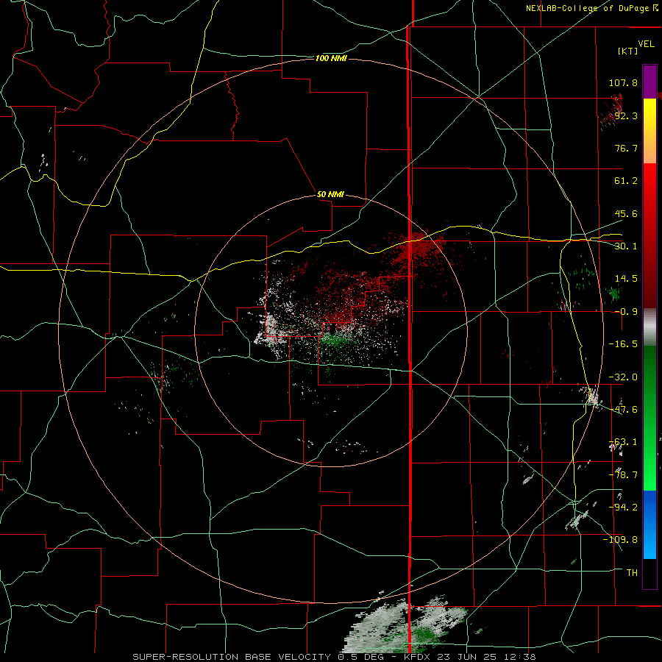Click the bright green segment of color bar
This screenshot has width=662, height=662.
[x=649, y=419]
